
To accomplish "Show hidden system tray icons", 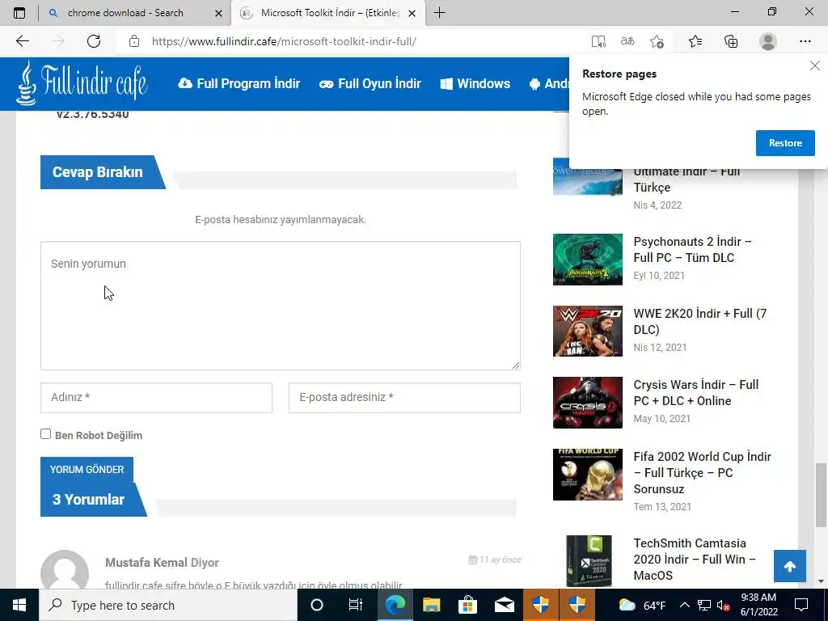I will click(x=684, y=605).
